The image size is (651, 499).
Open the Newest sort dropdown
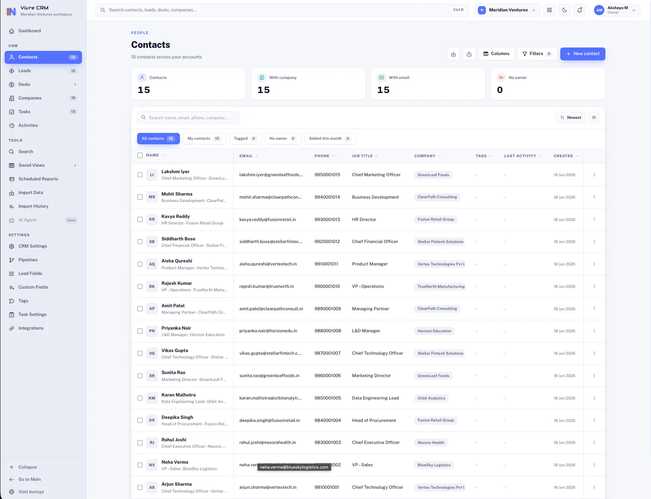tap(571, 118)
